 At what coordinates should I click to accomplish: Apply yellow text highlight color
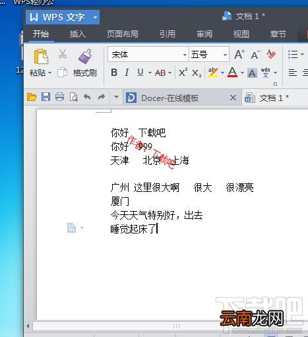point(213,73)
